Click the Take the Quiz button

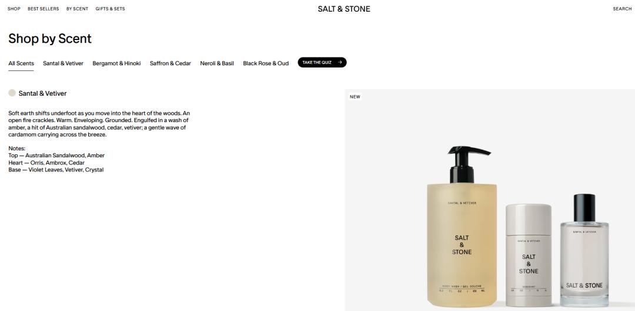click(x=322, y=62)
